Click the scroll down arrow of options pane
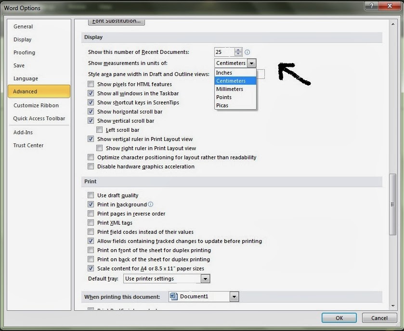 (393, 306)
